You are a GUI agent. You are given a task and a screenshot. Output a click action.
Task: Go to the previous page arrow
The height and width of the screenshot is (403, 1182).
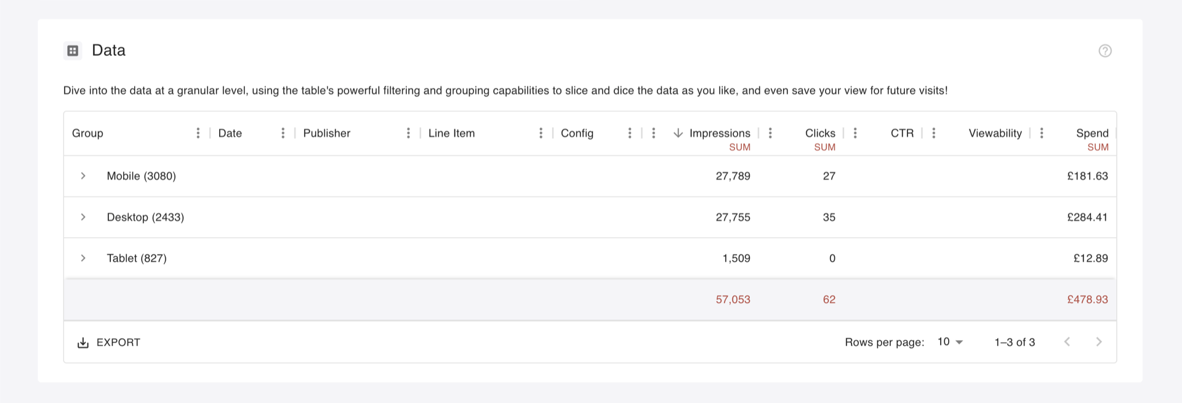click(x=1067, y=342)
